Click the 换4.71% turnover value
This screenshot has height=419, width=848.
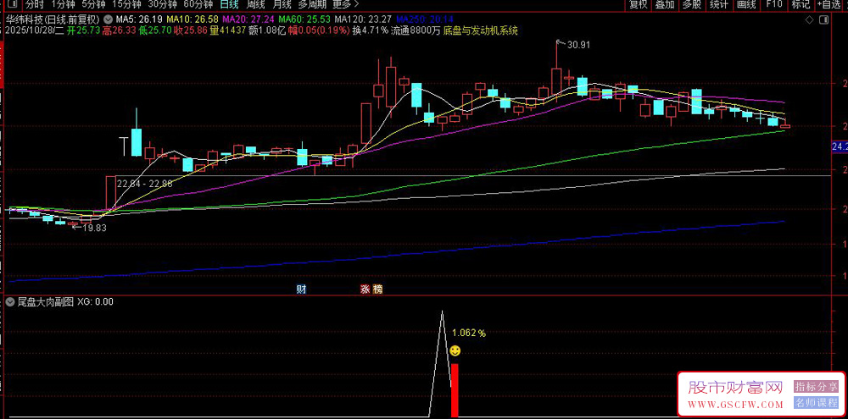click(371, 30)
